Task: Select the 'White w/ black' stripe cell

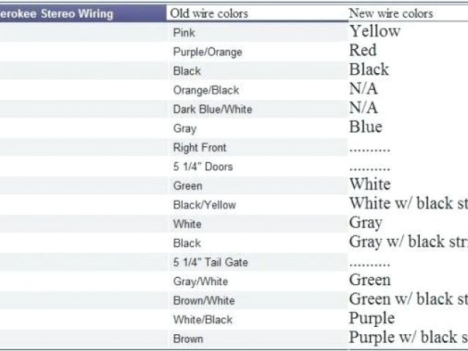Action: [408, 203]
